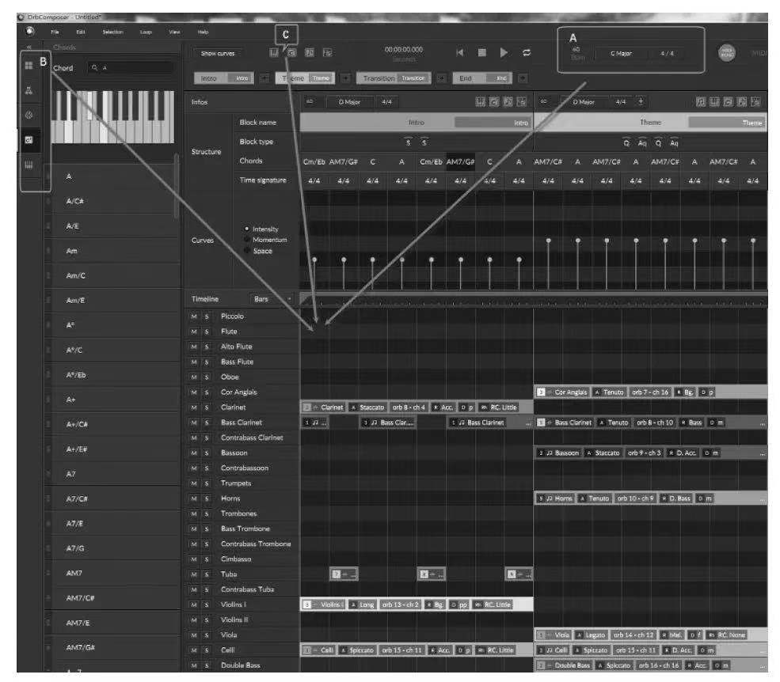780x682 pixels.
Task: Solo the Tuba track
Action: 207,574
